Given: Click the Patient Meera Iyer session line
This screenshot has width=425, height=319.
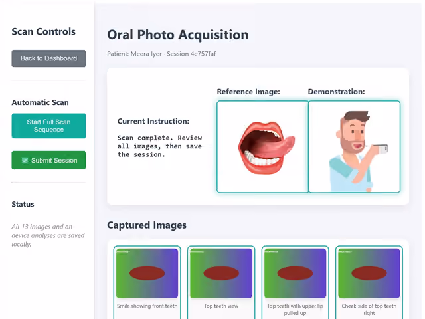Looking at the screenshot, I should [161, 54].
